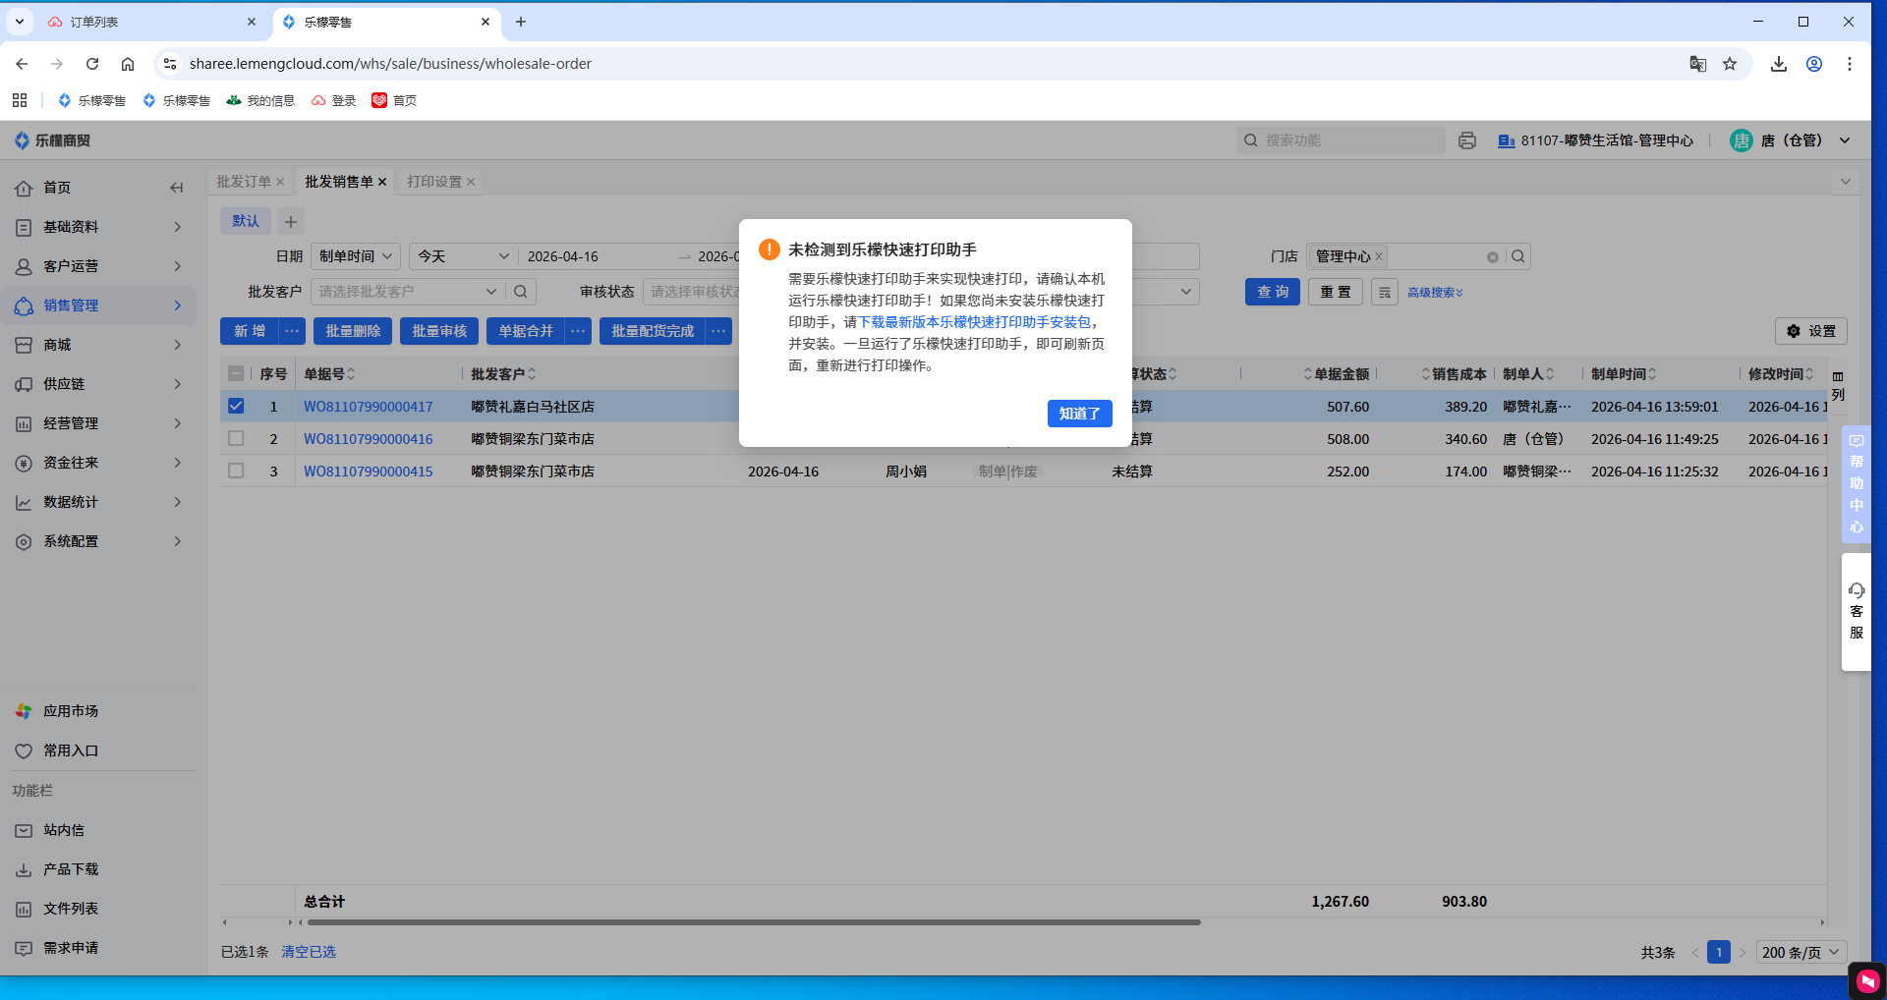Click the 设置 settings button
Image resolution: width=1887 pixels, height=1000 pixels.
[1811, 331]
